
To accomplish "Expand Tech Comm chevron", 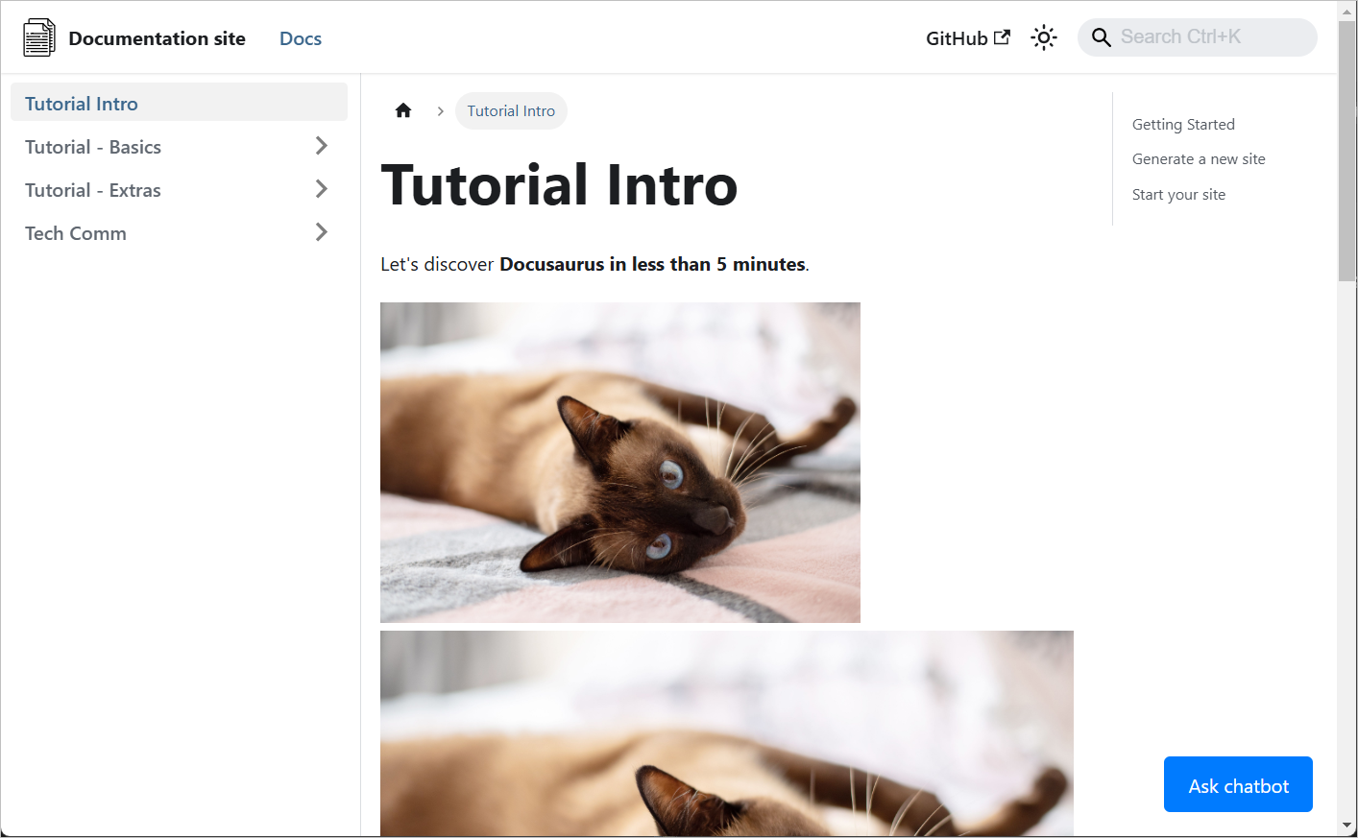I will (x=322, y=232).
